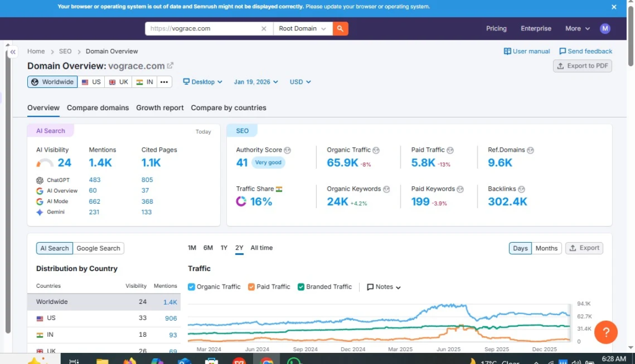Click the user profile avatar M
This screenshot has height=364, width=635.
point(605,28)
